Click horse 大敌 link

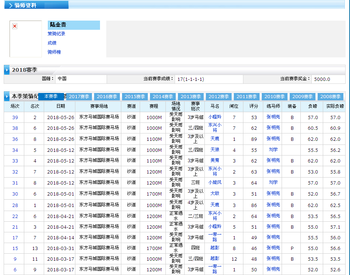tap(215, 193)
